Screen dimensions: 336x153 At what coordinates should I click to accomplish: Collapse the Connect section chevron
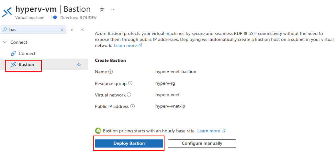(5, 42)
